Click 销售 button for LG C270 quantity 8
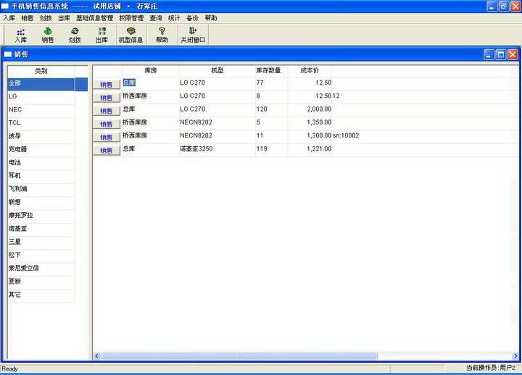Screen dimensions: 522x375 [x=106, y=98]
